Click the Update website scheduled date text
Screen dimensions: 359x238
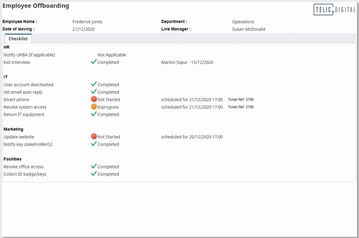point(192,137)
